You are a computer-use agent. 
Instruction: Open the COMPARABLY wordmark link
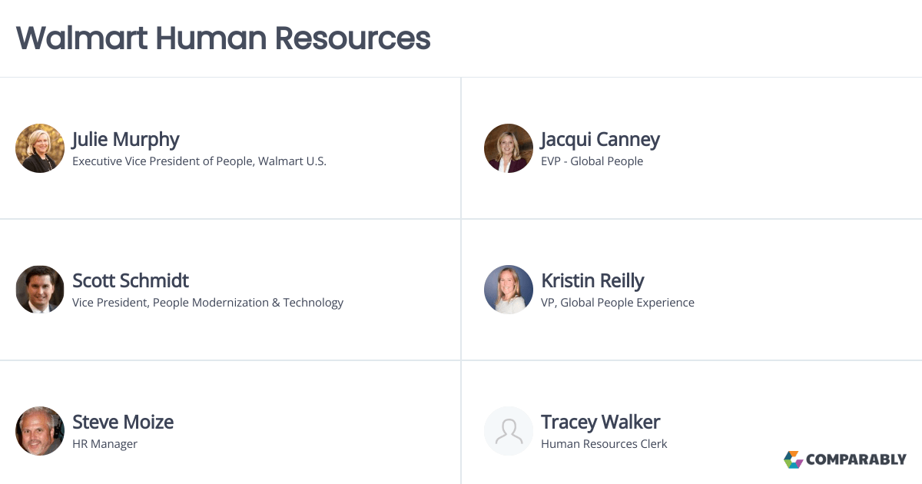point(857,459)
